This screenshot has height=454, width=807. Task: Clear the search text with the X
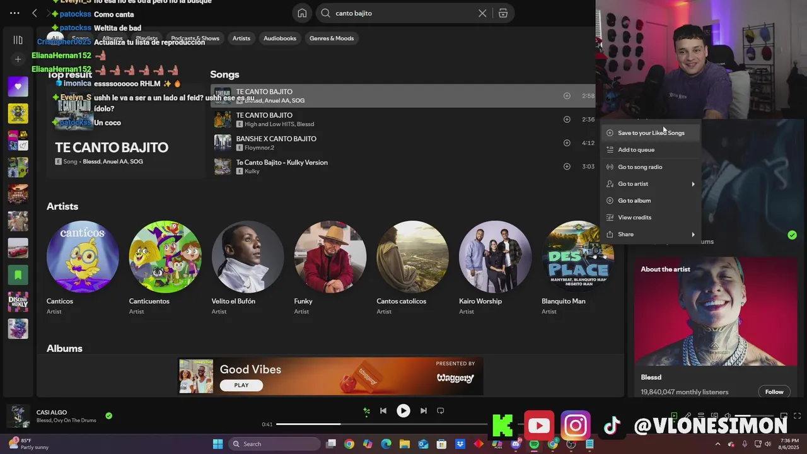[482, 13]
